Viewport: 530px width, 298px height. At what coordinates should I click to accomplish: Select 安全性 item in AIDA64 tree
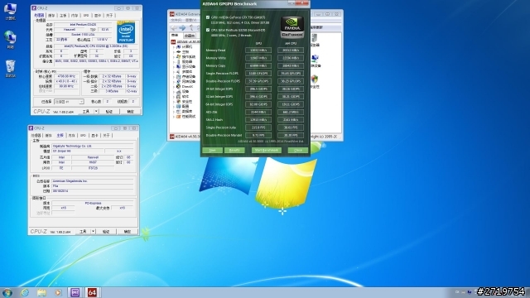[x=187, y=101]
